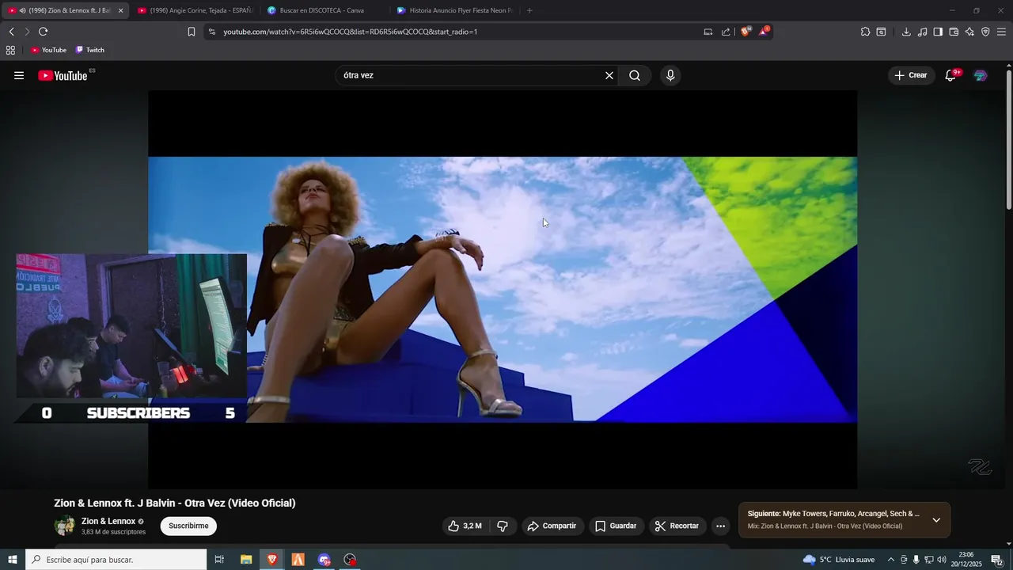The image size is (1013, 570).
Task: Open Leo AI sparkle icon
Action: tap(969, 32)
